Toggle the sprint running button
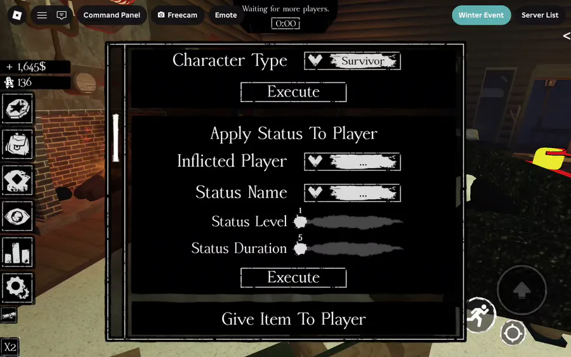Screen dimensions: 571x357 tap(480, 315)
